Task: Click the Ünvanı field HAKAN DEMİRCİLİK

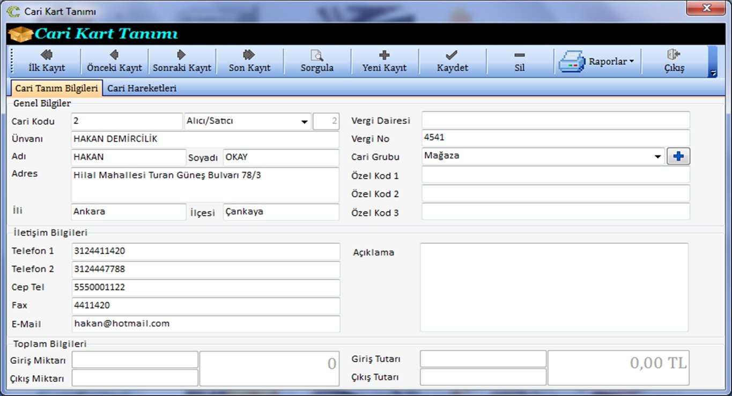Action: tap(205, 139)
